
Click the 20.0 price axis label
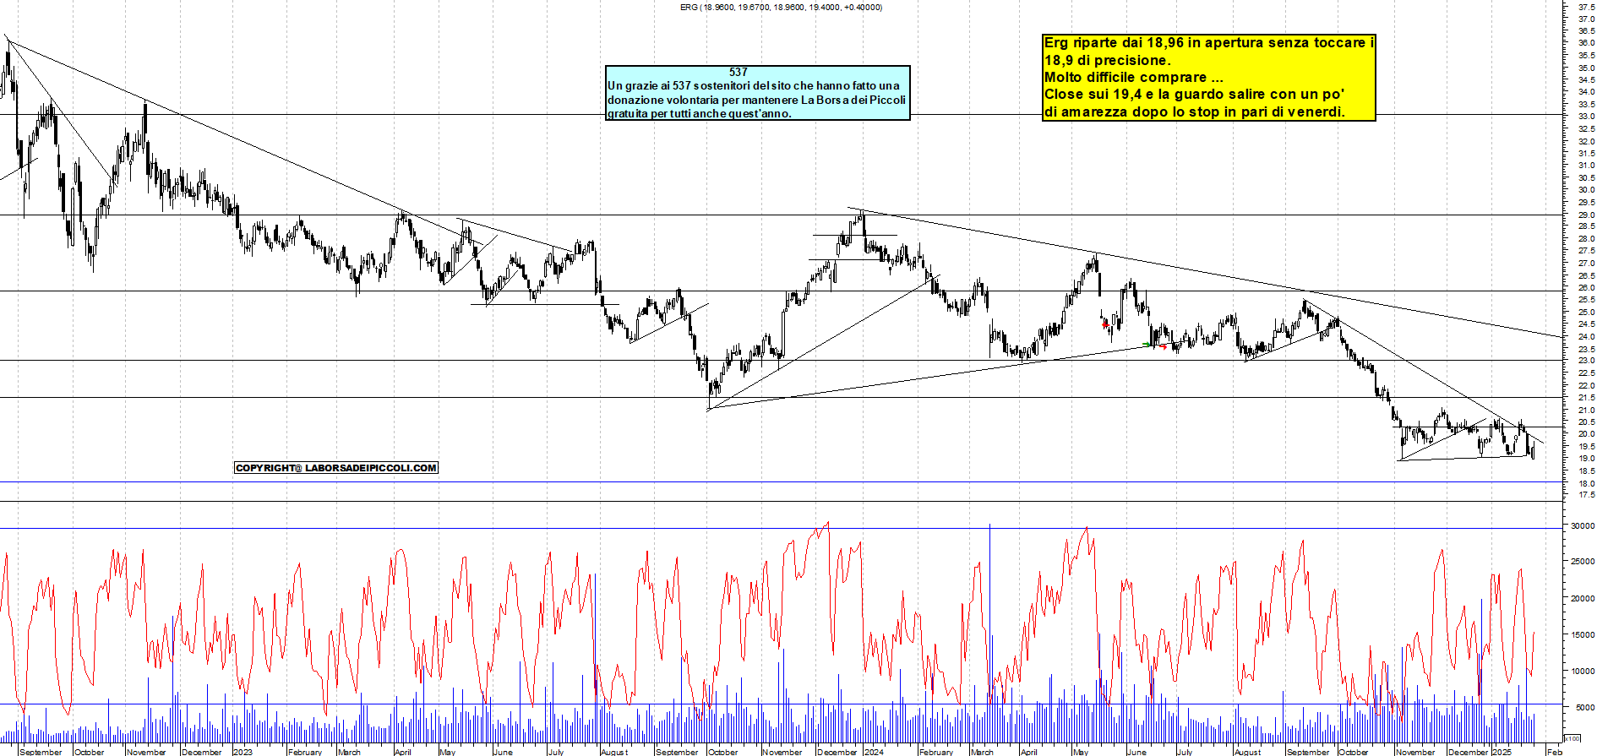pyautogui.click(x=1586, y=434)
